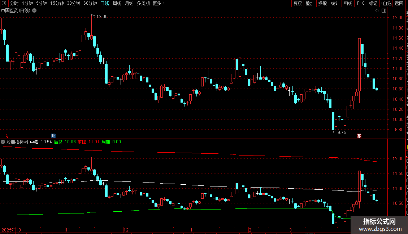This screenshot has height=234, width=408.
Task: Toggle the right side panel icon
Action: 384,11
